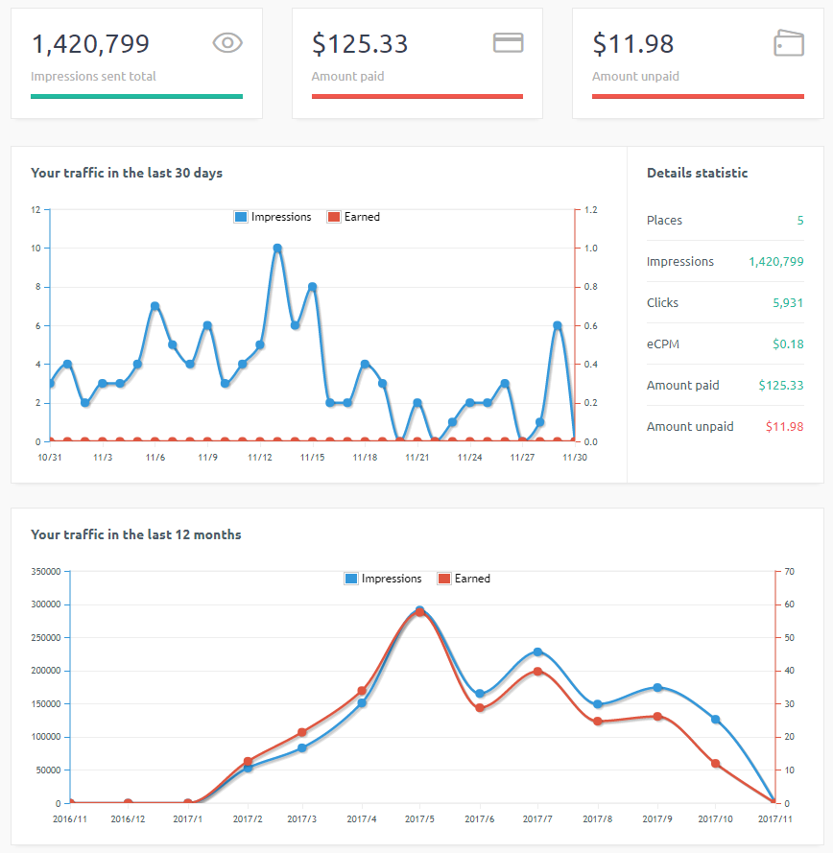This screenshot has width=833, height=853.
Task: Click the 2017/6 blue impressions point
Action: (x=480, y=694)
